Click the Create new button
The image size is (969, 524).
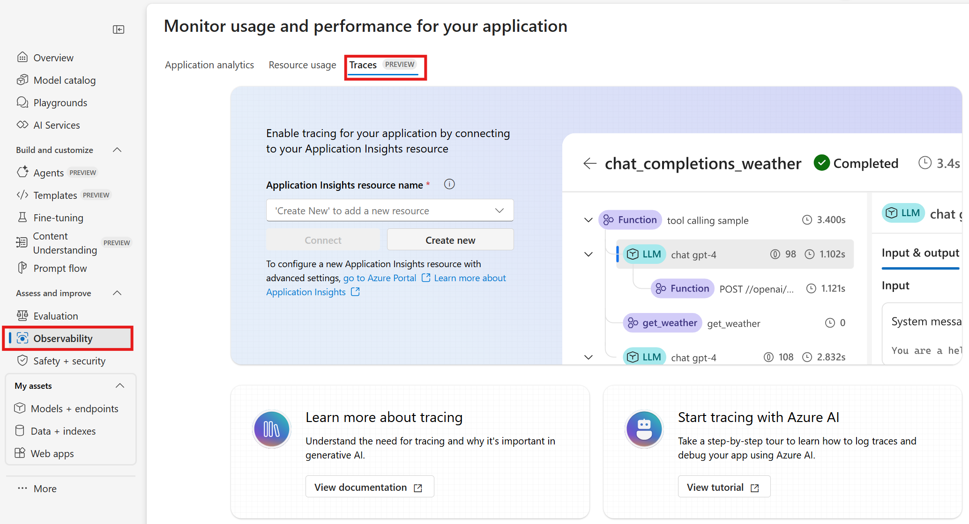tap(450, 240)
